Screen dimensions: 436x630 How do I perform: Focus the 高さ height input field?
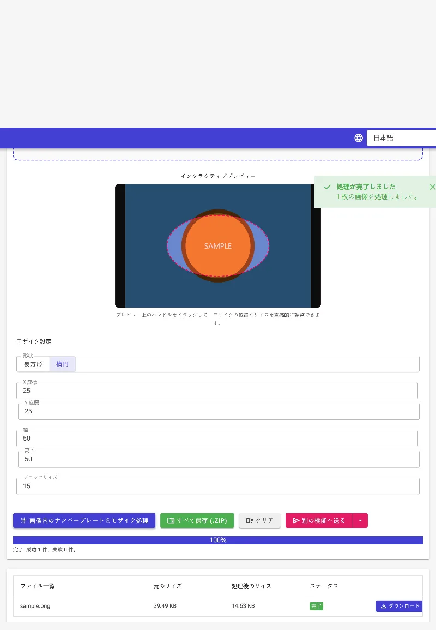[219, 459]
